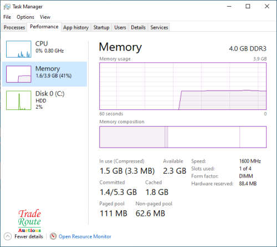Select the Memory mini graph in sidebar
This screenshot has width=277, height=247.
19,74
